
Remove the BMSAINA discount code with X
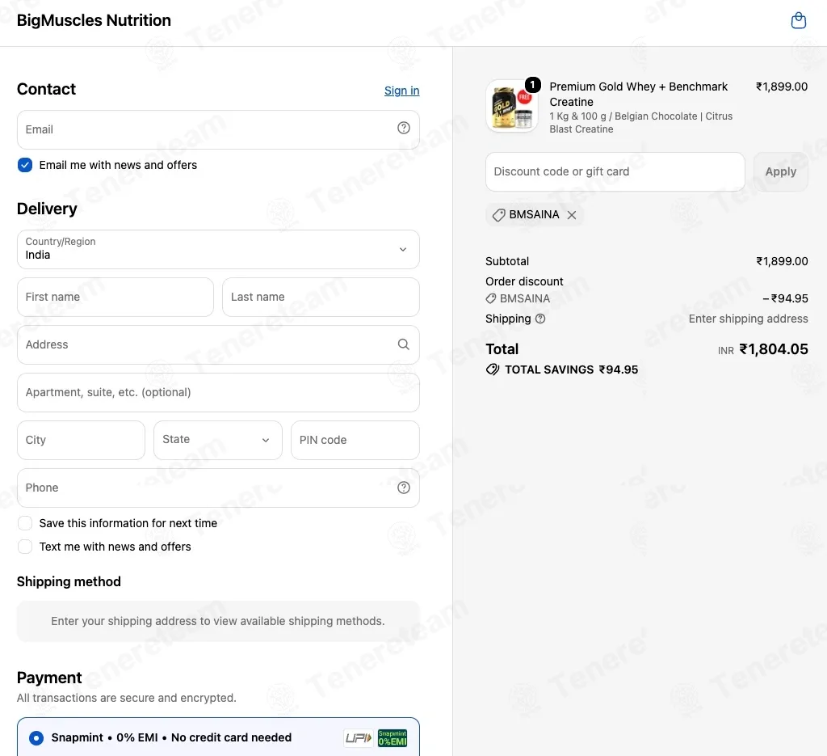pos(572,215)
